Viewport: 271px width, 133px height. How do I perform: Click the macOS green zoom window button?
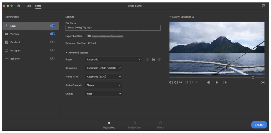pos(12,6)
